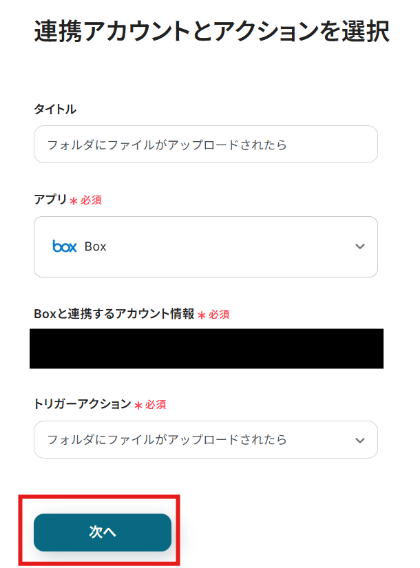Image resolution: width=420 pixels, height=568 pixels.
Task: Click the red asterisk next to トリガーアクション
Action: point(138,406)
